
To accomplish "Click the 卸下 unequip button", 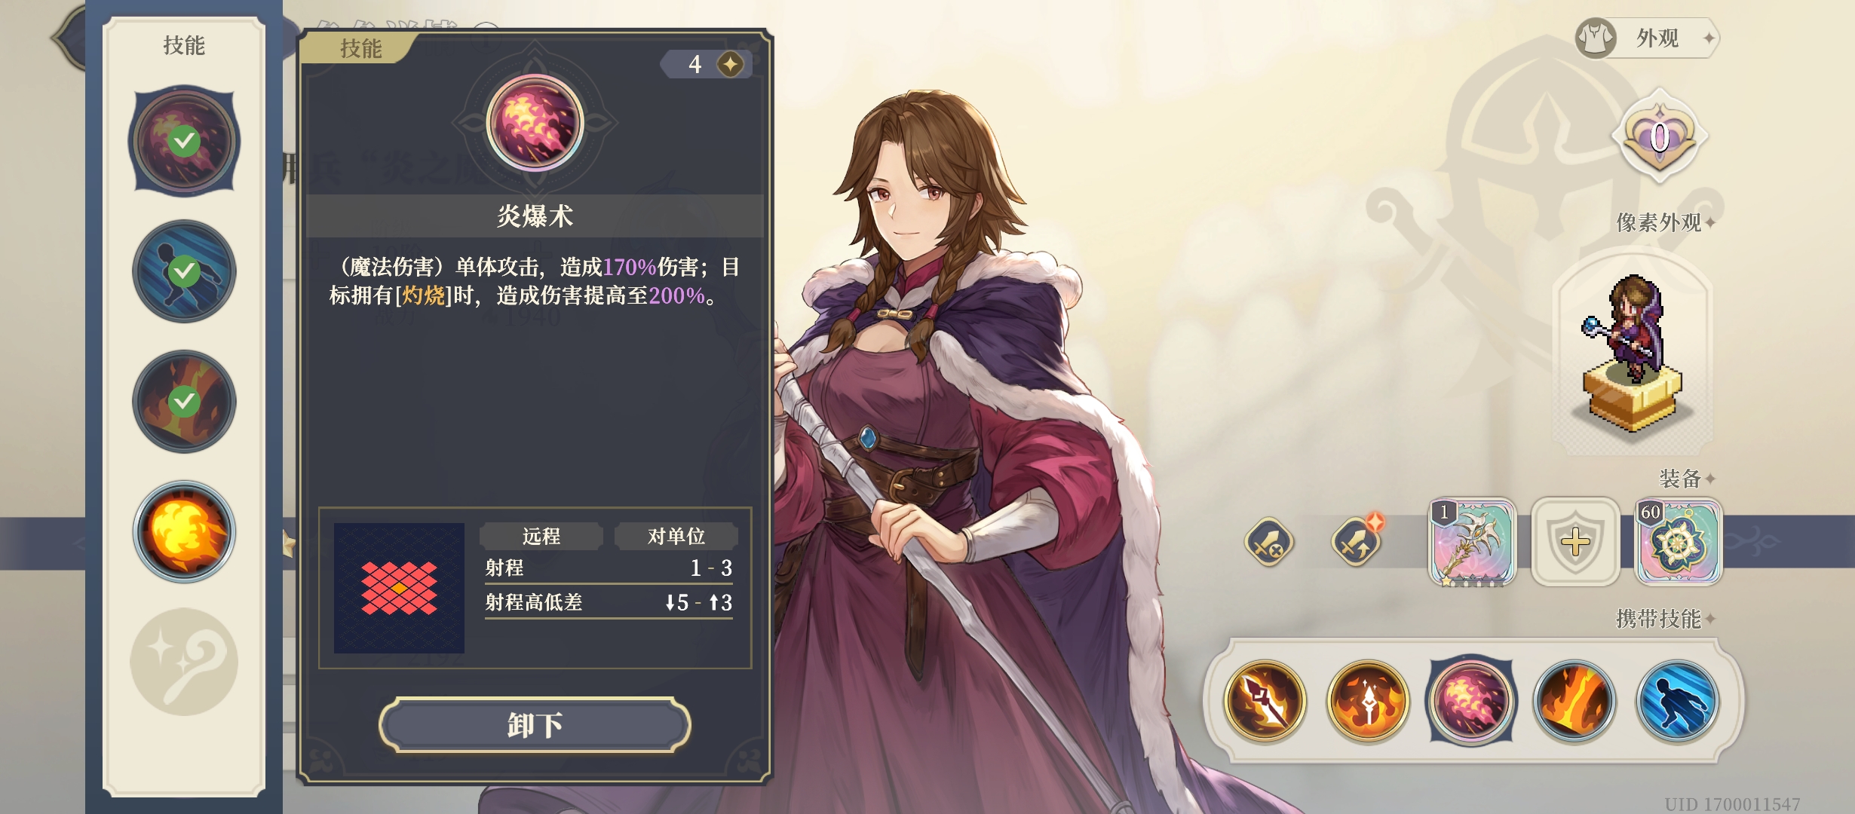I will click(535, 725).
